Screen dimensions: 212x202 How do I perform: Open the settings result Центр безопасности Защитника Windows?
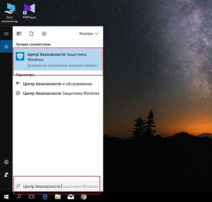pos(58,93)
